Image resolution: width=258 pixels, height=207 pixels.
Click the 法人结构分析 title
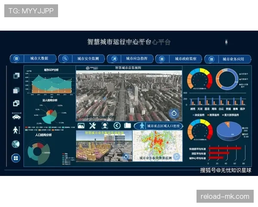[x=50, y=100]
